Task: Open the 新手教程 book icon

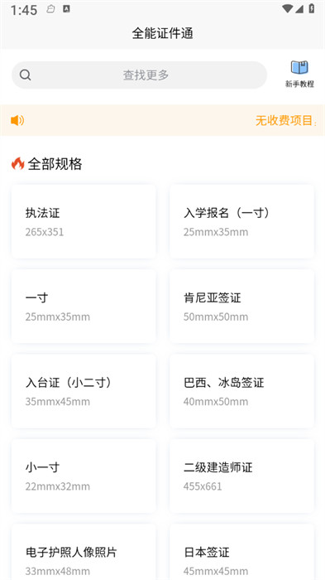Action: [299, 67]
